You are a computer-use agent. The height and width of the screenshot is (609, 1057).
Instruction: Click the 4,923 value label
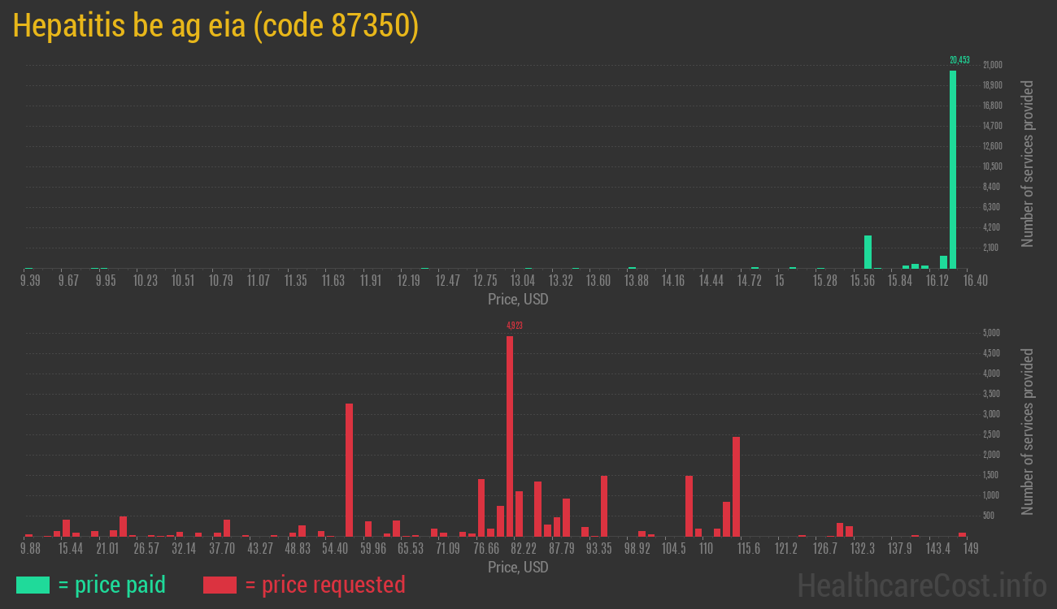coord(514,326)
